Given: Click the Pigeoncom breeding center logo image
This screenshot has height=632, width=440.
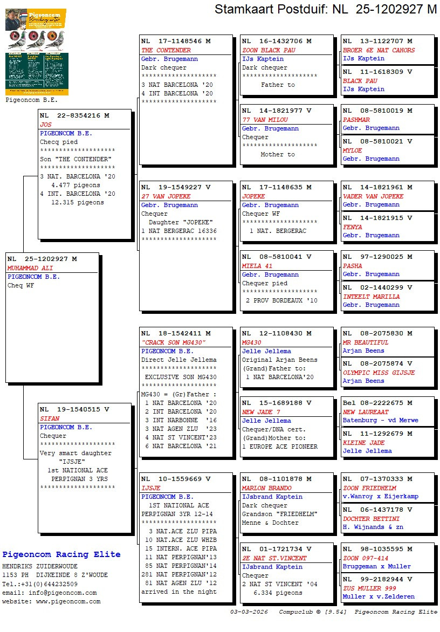Looking at the screenshot, I should (36, 52).
